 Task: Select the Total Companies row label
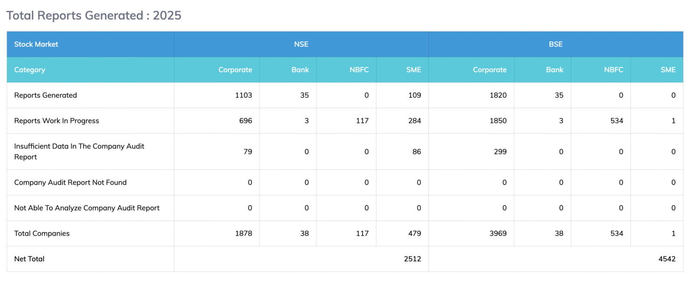point(42,233)
